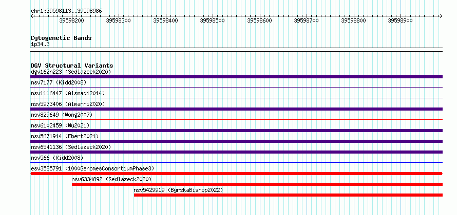Select the nsv5429919 red bar
Image resolution: width=457 pixels, height=215 pixels.
tap(288, 195)
